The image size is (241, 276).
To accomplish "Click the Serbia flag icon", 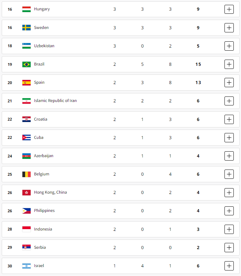I will [x=27, y=247].
